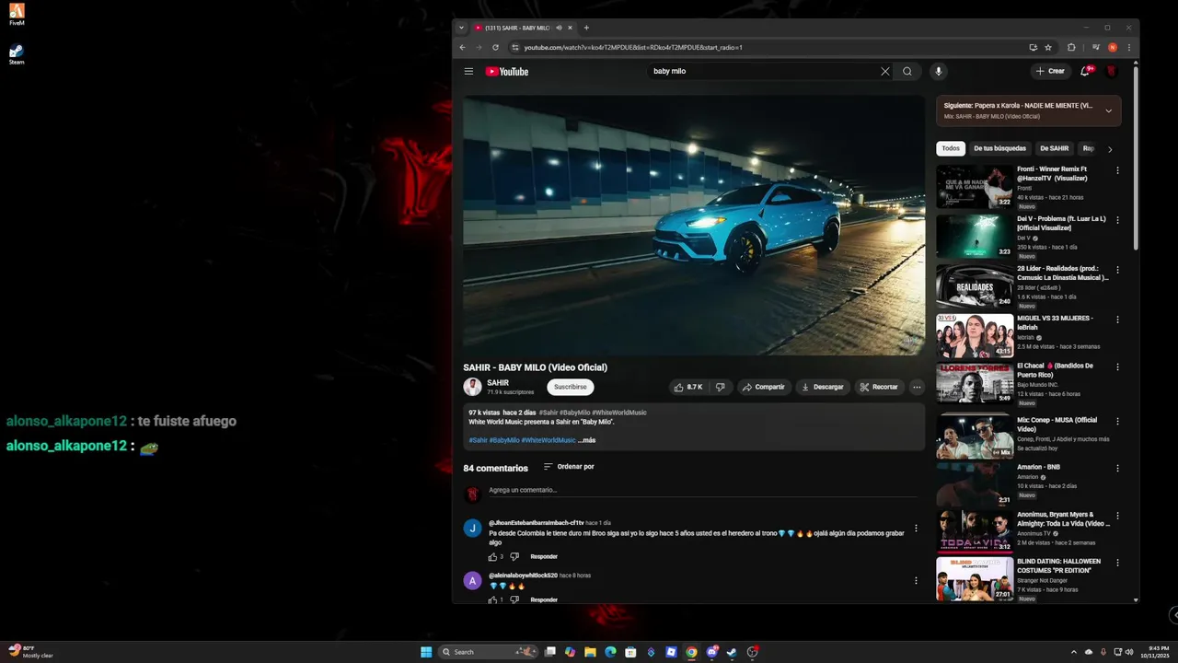Show hidden system tray icons
Image resolution: width=1178 pixels, height=663 pixels.
click(x=1073, y=652)
